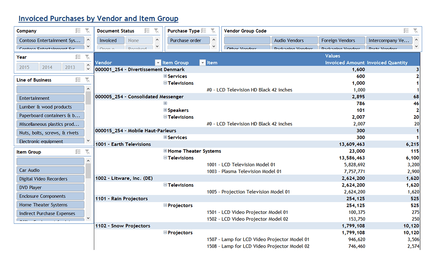Collapse Projectors under Rain Projectors
The width and height of the screenshot is (437, 263).
pyautogui.click(x=165, y=205)
